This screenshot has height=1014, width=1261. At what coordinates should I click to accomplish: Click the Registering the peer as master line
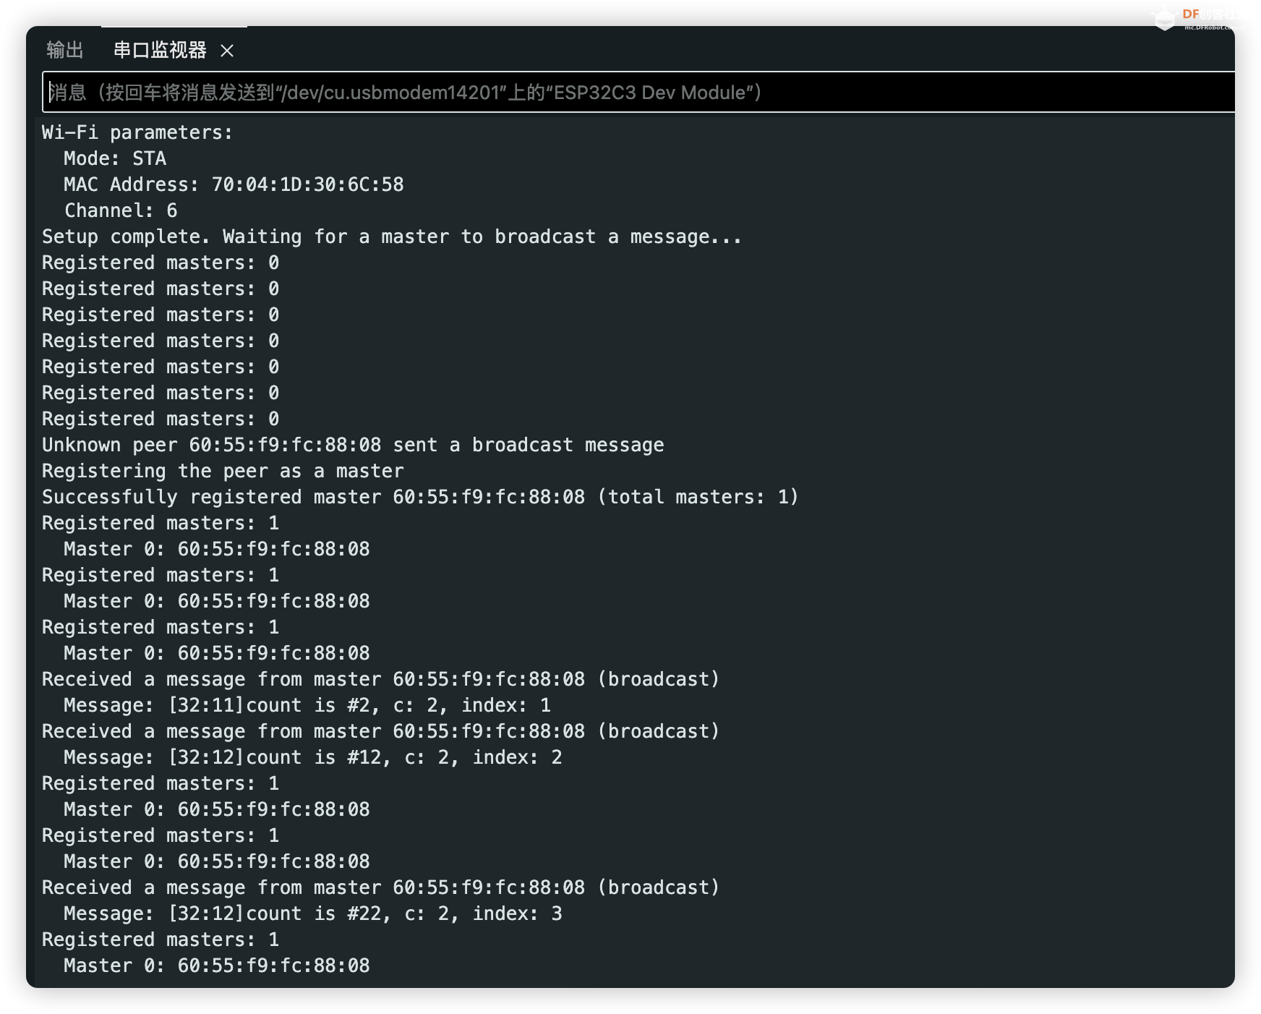click(x=223, y=472)
